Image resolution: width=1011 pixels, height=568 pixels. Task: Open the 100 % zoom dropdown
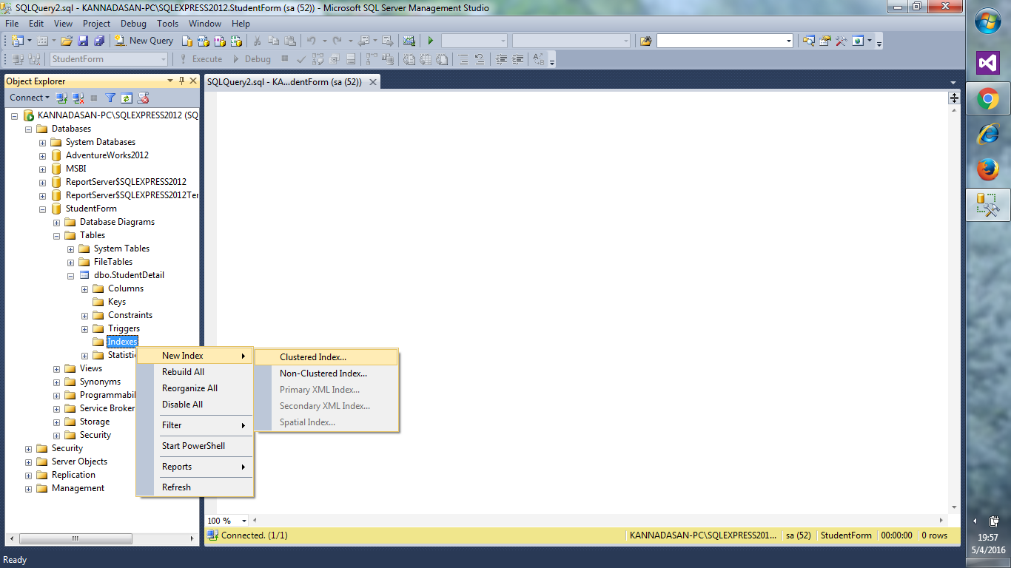244,521
